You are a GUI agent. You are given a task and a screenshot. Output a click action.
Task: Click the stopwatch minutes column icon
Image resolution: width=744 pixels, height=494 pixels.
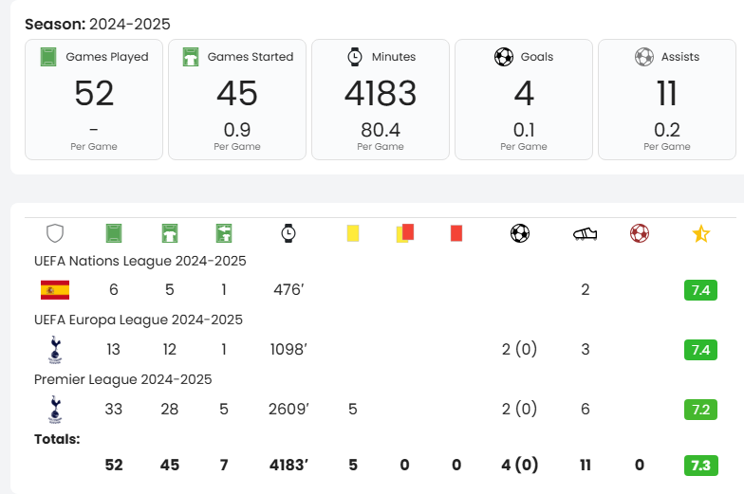click(x=288, y=233)
